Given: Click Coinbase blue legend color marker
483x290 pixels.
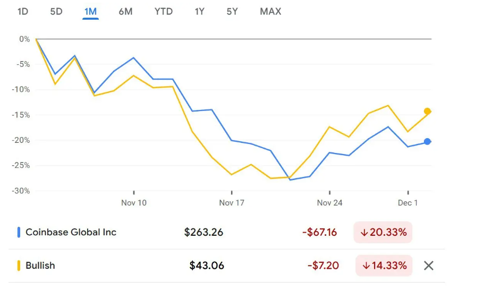Looking at the screenshot, I should coord(19,232).
